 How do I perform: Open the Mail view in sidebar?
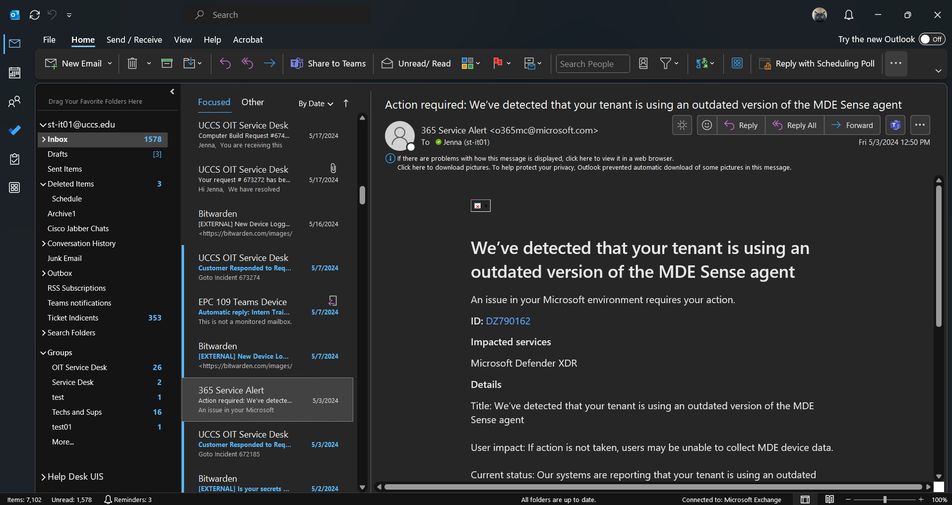click(x=15, y=44)
